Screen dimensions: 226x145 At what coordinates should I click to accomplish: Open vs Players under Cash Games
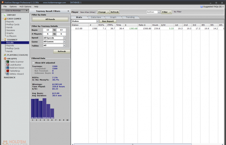click(x=11, y=36)
